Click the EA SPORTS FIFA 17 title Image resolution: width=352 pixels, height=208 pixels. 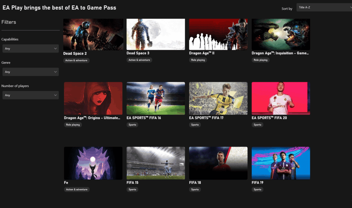pyautogui.click(x=206, y=118)
